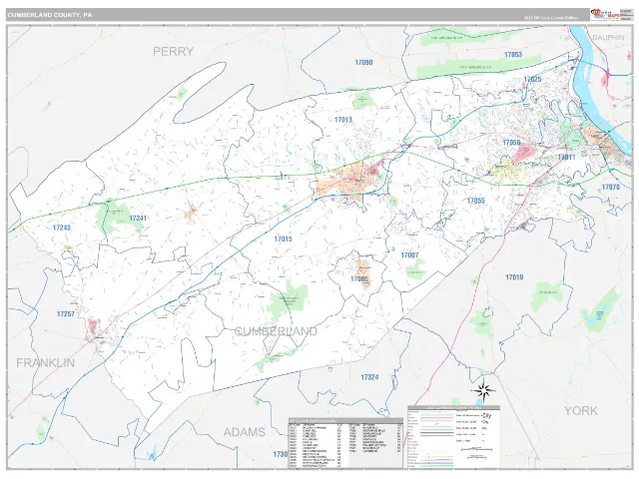The width and height of the screenshot is (639, 479).
Task: Select ZIP code label 17025
Action: coord(532,79)
